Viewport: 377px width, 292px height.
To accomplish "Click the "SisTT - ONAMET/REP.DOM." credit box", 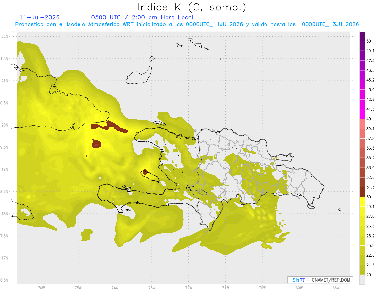I will coord(320,280).
